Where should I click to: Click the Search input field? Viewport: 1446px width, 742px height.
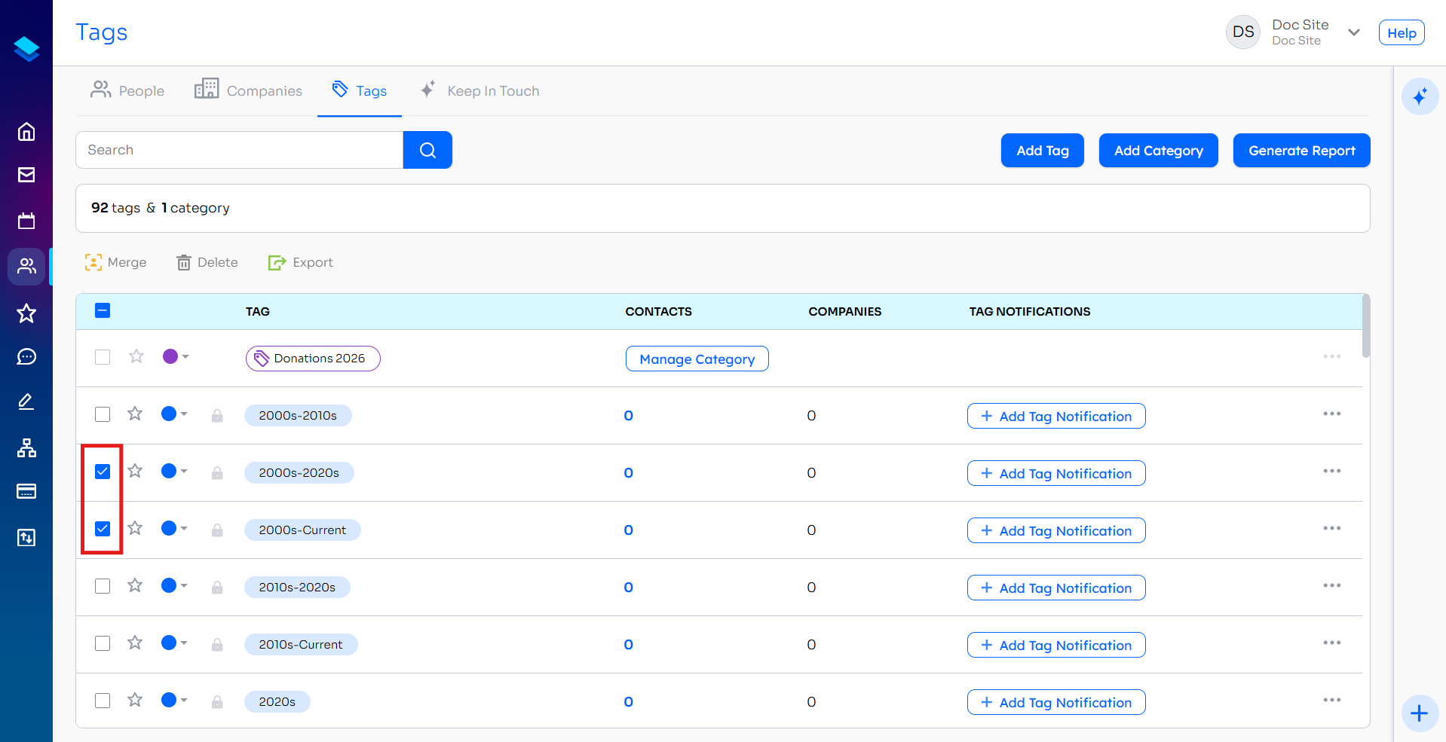[239, 150]
